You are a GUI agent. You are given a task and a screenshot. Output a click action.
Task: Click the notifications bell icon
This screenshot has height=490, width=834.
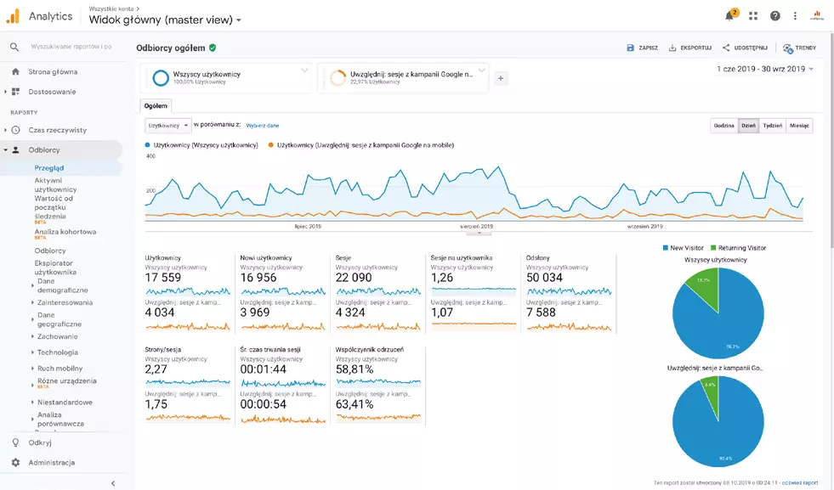point(729,16)
